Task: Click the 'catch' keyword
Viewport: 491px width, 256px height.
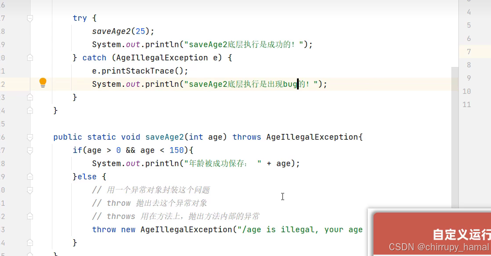Action: tap(94, 58)
